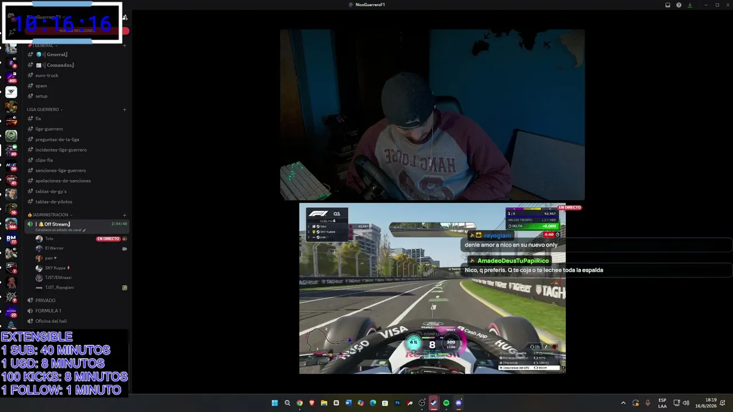Screen dimensions: 733x412
Task: Add a channel to LIGA GUERRERO category
Action: pyautogui.click(x=124, y=109)
